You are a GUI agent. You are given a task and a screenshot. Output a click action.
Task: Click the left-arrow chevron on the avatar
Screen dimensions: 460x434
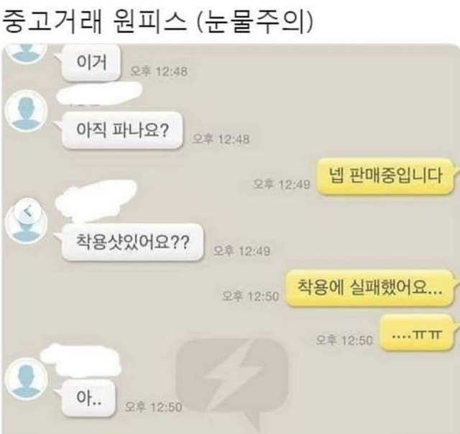pos(27,212)
